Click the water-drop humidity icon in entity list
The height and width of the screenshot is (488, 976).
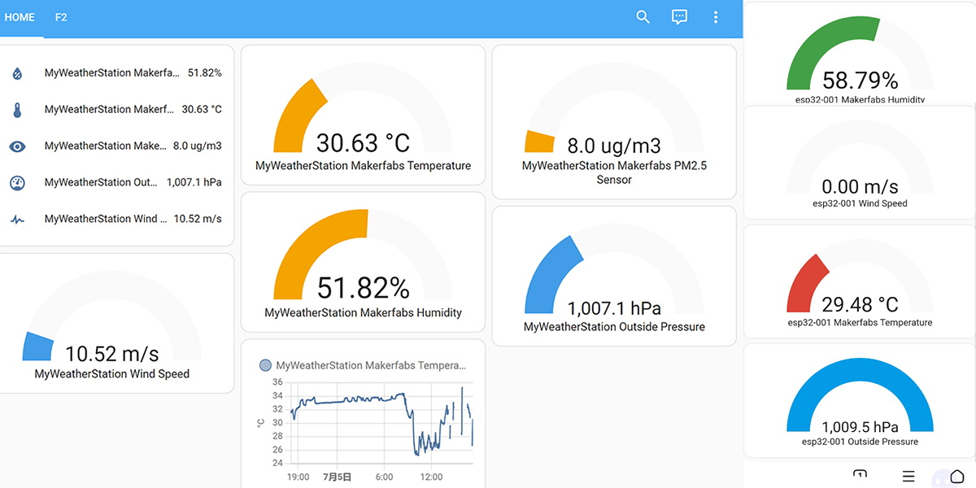tap(17, 73)
